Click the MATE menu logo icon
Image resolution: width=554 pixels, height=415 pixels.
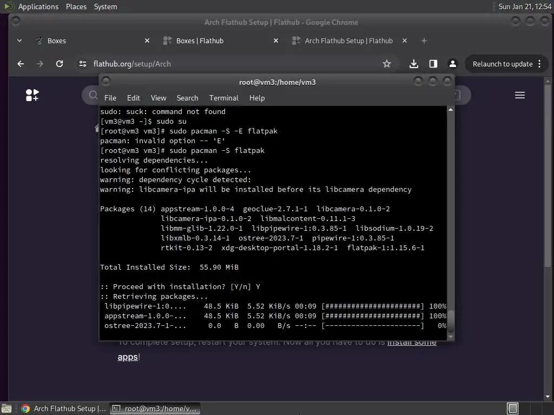(x=9, y=6)
